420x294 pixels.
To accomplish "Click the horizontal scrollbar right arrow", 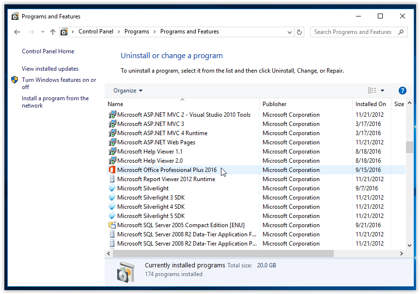I will pos(401,253).
